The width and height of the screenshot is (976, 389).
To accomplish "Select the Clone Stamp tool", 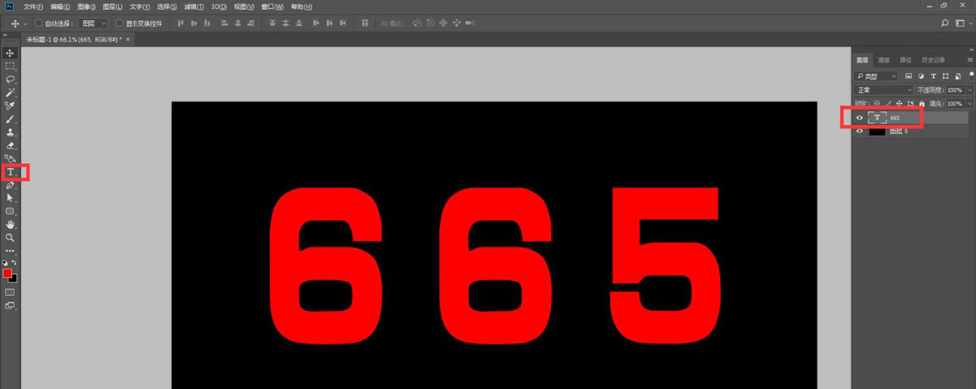I will tap(11, 132).
